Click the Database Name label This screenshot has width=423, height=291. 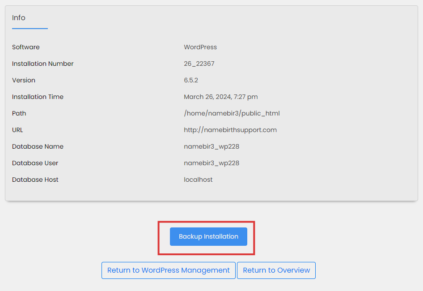[x=38, y=146]
